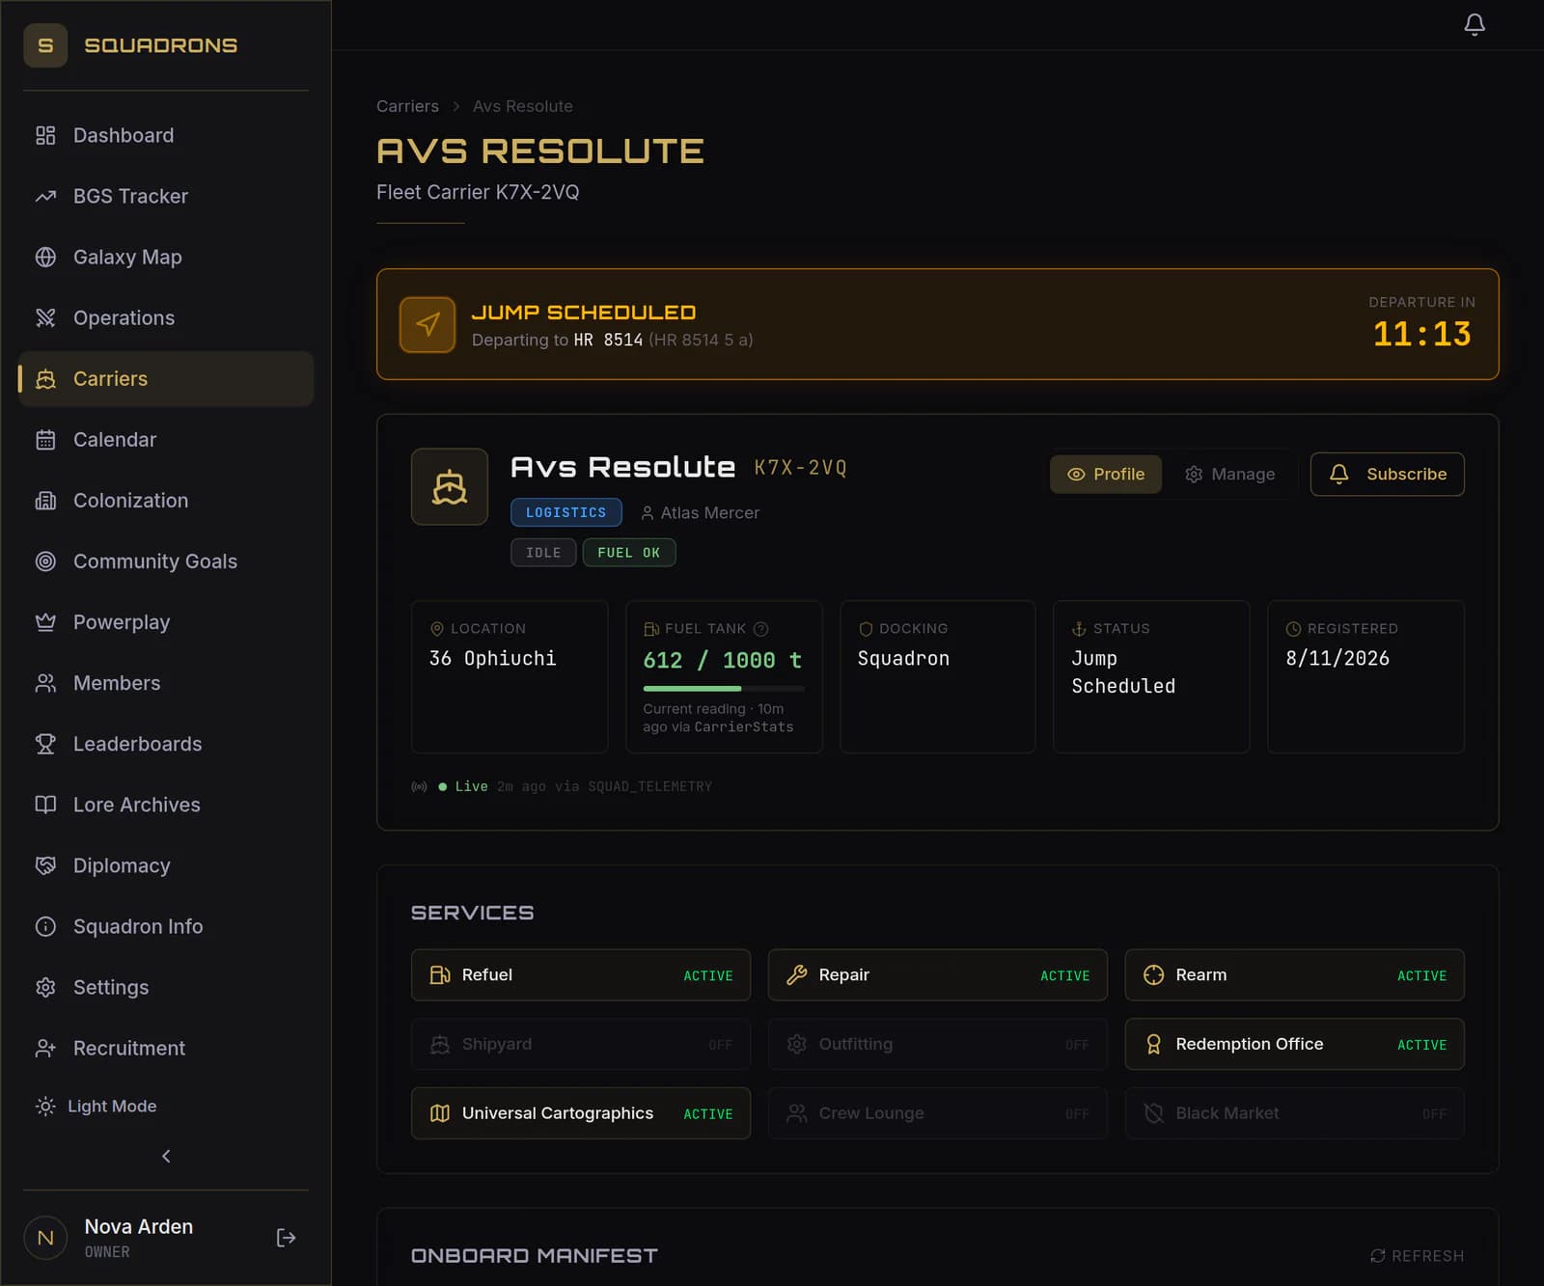Screen dimensions: 1544x1286
Task: Go to BGS Tracker page
Action: [166, 196]
